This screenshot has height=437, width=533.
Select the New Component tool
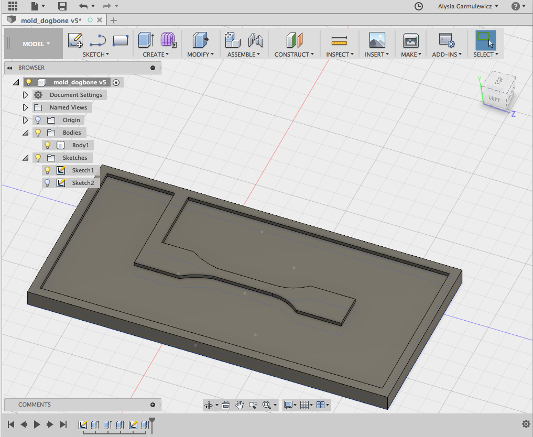pos(233,40)
